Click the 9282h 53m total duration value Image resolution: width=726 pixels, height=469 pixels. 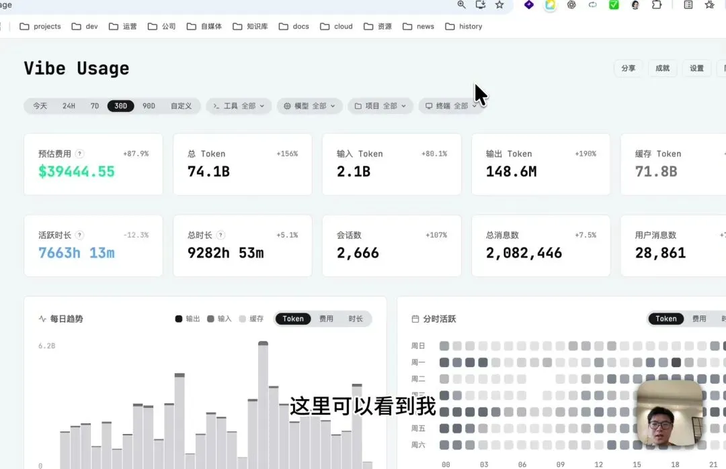coord(225,253)
